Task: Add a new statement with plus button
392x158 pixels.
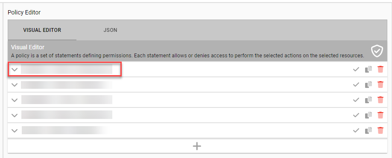Action: pyautogui.click(x=197, y=146)
